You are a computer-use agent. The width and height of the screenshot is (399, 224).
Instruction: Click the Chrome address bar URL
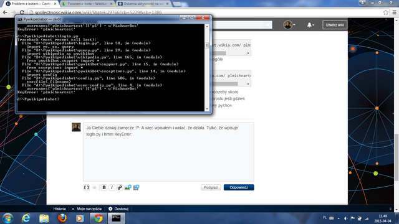pos(99,12)
